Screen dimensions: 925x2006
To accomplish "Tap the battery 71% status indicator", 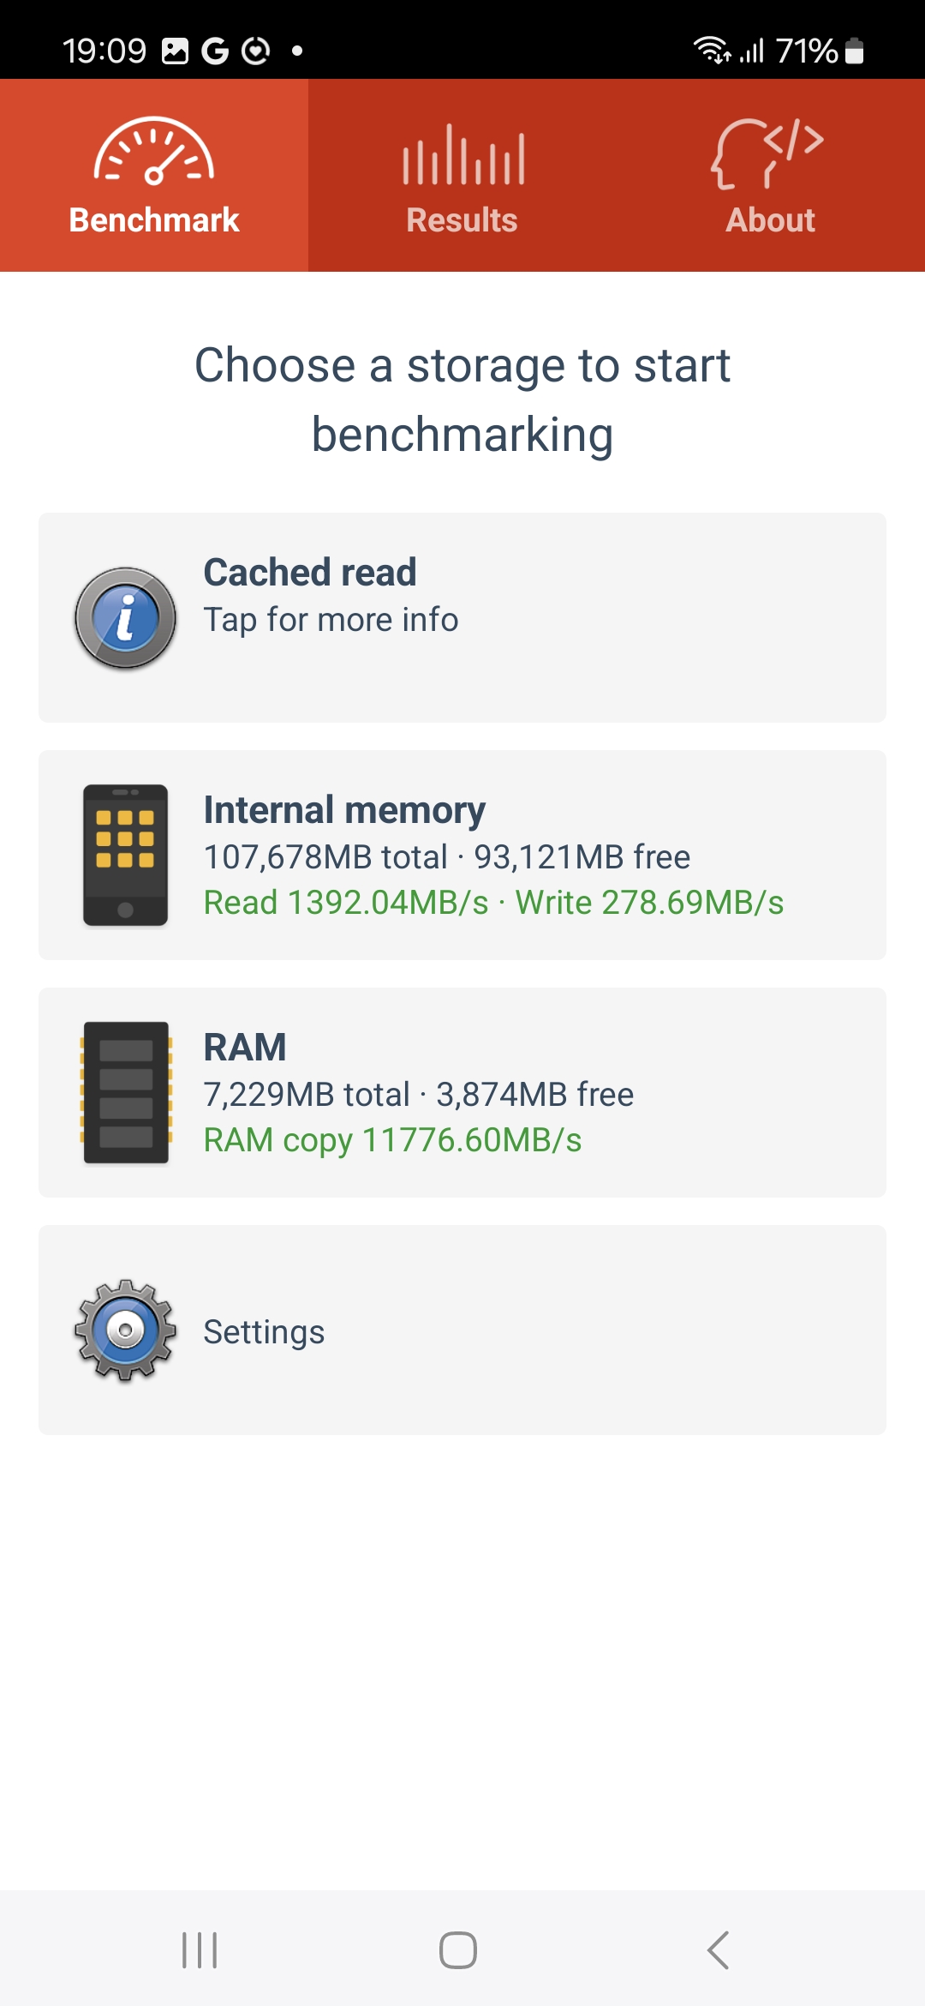I will [x=819, y=51].
